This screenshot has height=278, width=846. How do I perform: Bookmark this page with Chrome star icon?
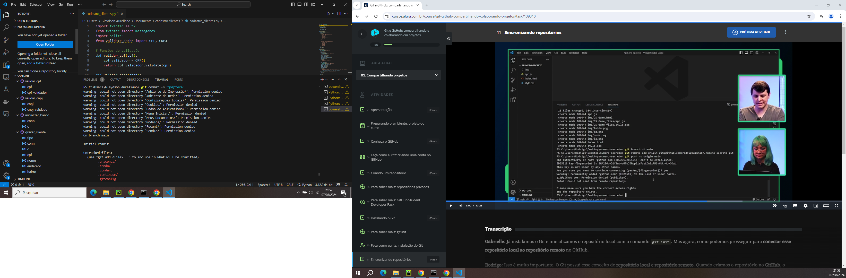(809, 16)
